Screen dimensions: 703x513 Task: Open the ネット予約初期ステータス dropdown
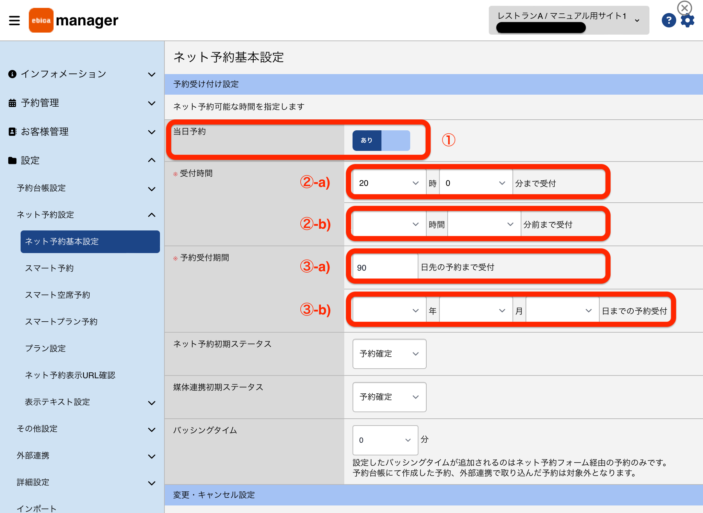tap(389, 354)
